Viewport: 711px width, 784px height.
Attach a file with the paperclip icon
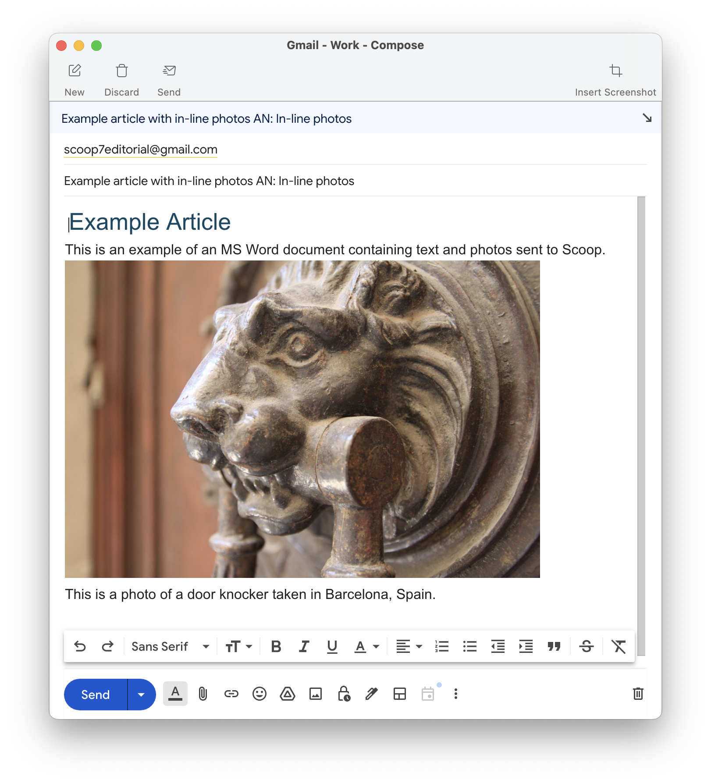coord(203,694)
